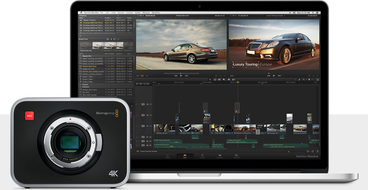This screenshot has height=190, width=368.
Task: Click the insert clip edit icon
Action: tap(223, 80)
